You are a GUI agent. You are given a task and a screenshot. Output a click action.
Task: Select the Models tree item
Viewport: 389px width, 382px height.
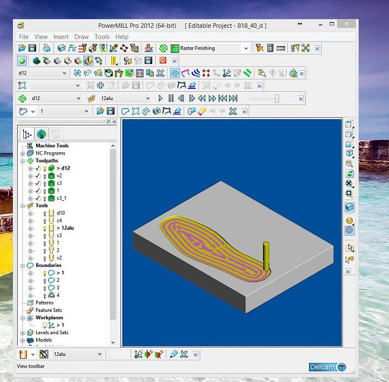(44, 340)
